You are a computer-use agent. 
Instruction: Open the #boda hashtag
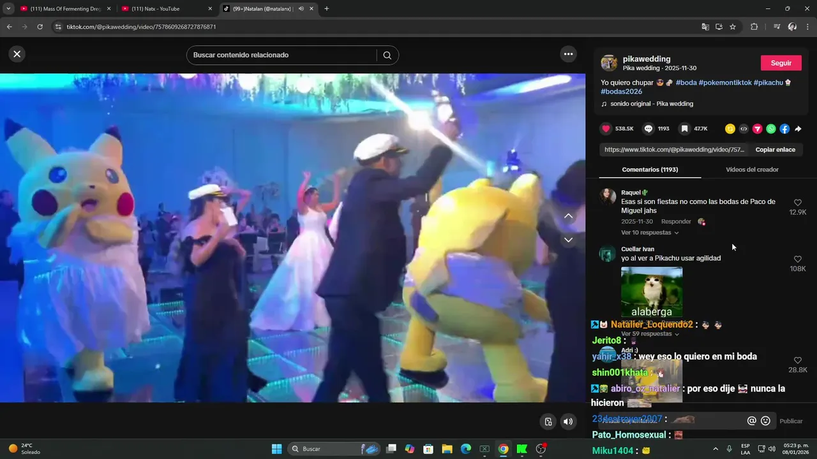(686, 83)
